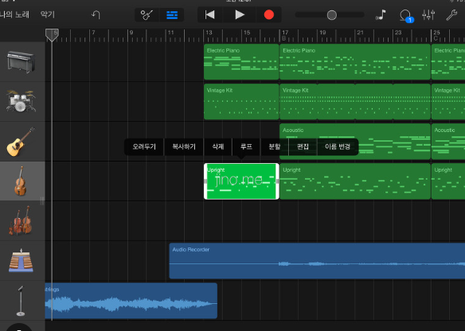The image size is (465, 331).
Task: Open track controls mixer icon
Action: point(428,15)
